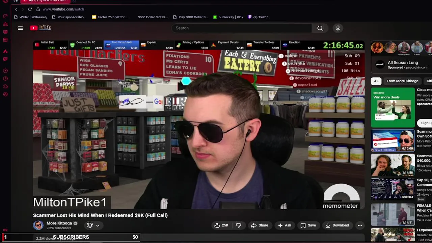432x243 pixels.
Task: Click the Sign up button on the ad
Action: pyautogui.click(x=425, y=123)
